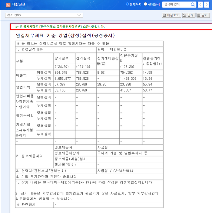
Task: Click the ※ 관련공시 label
Action: [x=26, y=205]
